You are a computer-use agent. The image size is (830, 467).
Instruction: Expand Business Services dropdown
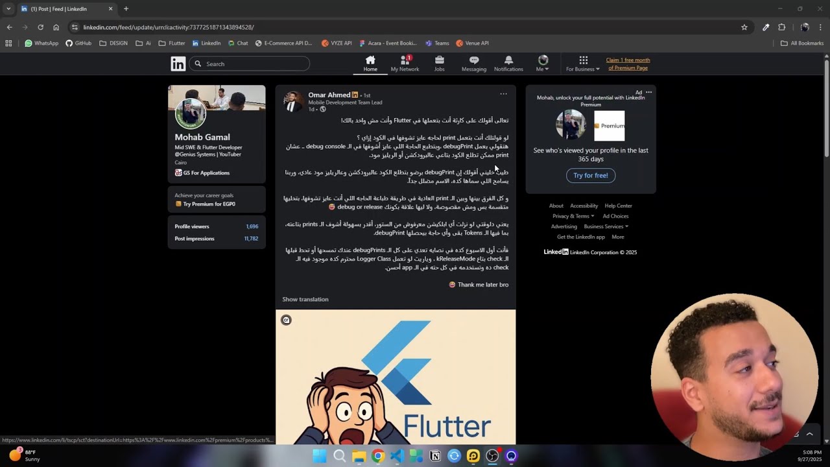(x=606, y=226)
